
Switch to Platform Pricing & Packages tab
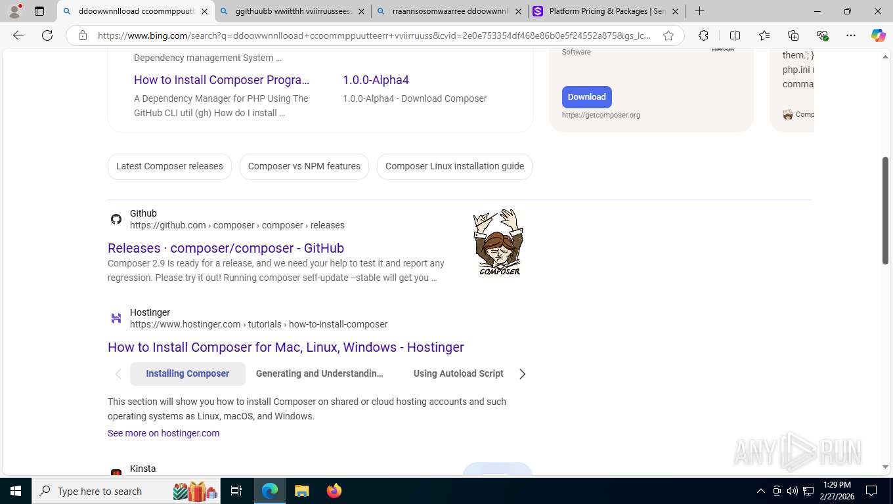(606, 11)
